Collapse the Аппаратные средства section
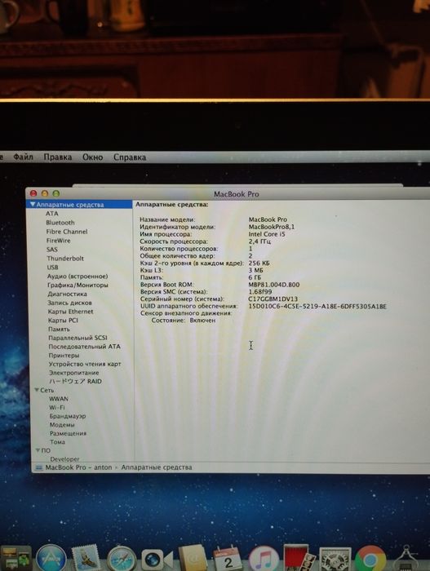 (33, 205)
